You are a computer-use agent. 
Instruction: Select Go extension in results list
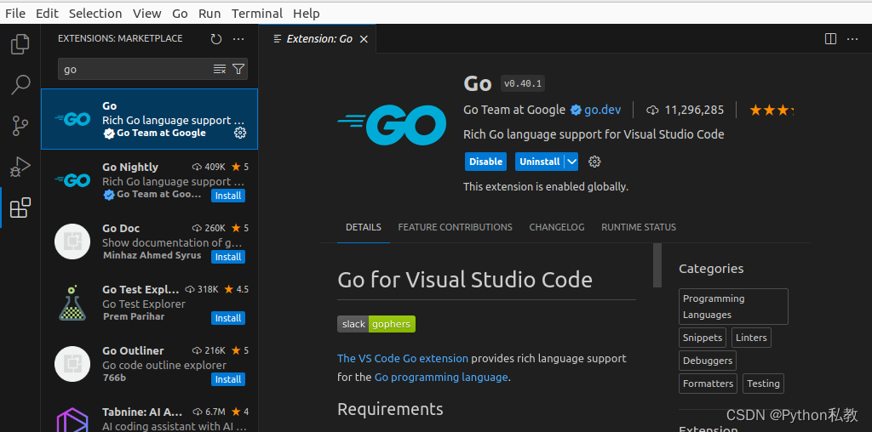[149, 119]
